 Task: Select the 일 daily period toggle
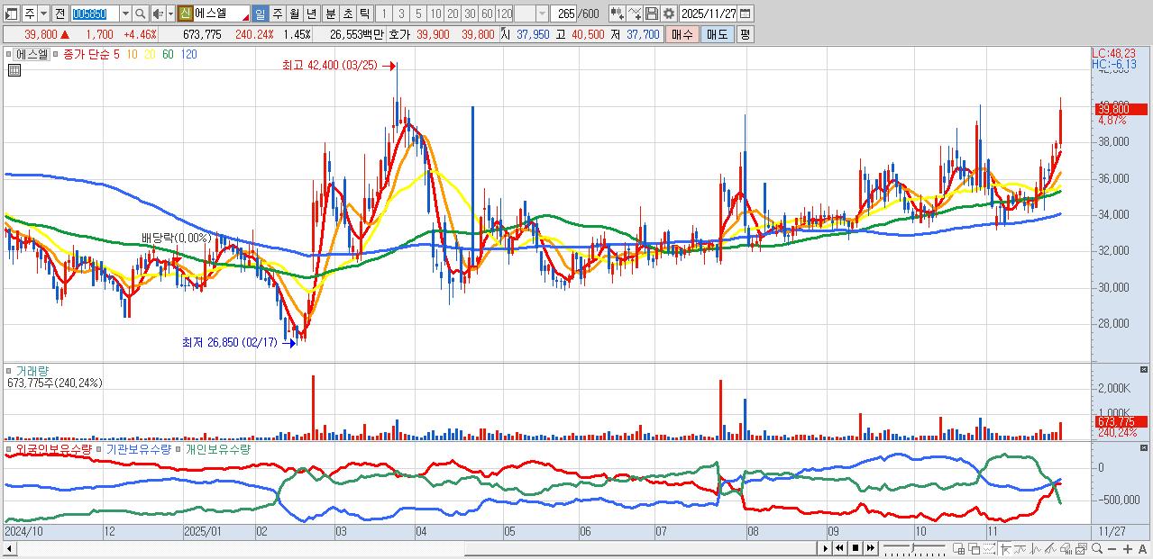pos(260,14)
